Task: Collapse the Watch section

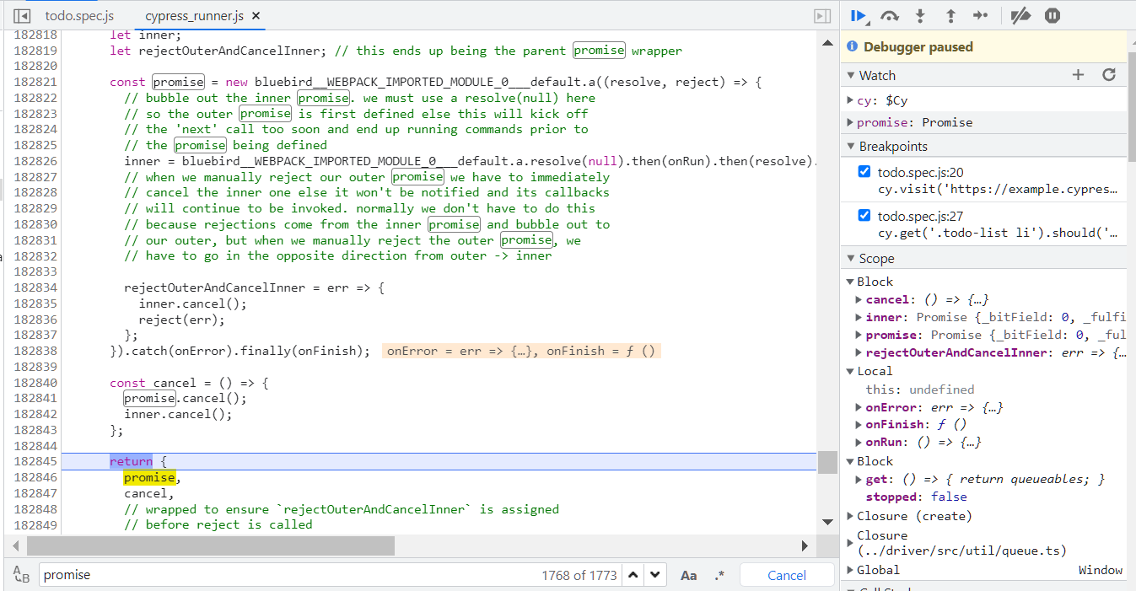Action: (x=851, y=76)
